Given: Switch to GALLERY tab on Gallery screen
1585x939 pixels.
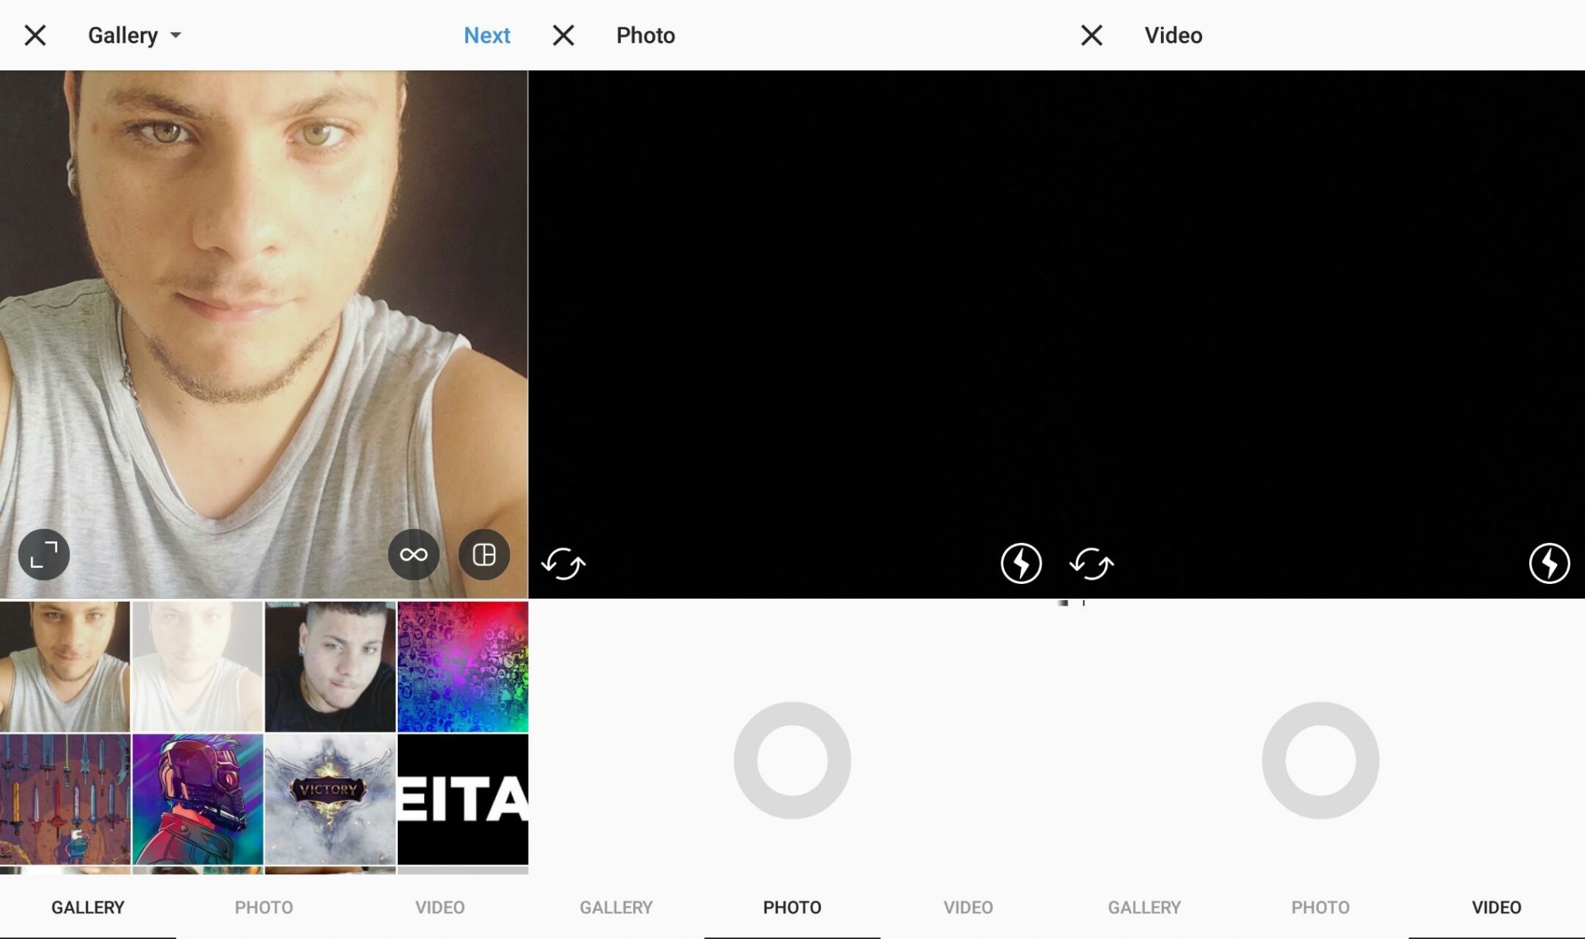Looking at the screenshot, I should coord(88,907).
